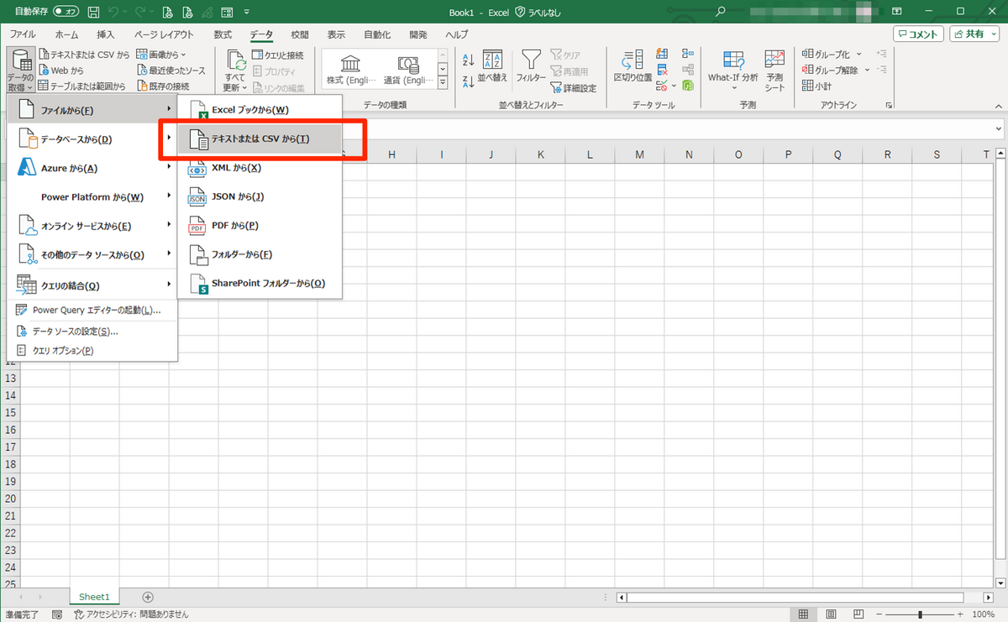Switch to page break preview view
The width and height of the screenshot is (1008, 622).
point(858,615)
